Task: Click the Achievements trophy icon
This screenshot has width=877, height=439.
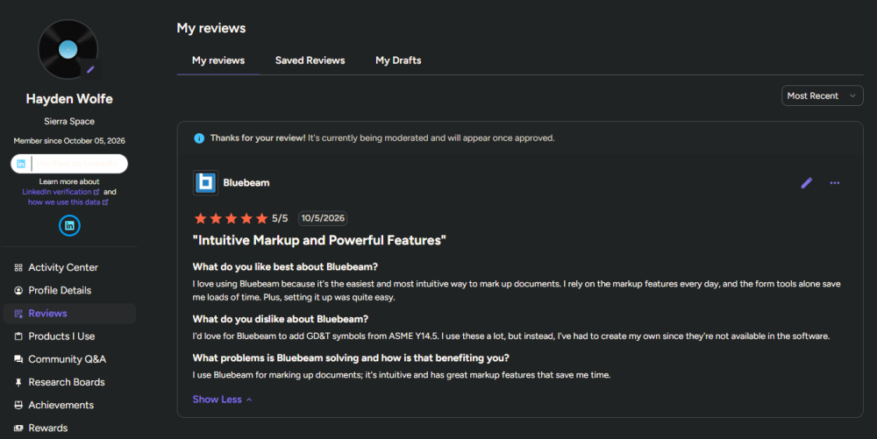Action: point(18,405)
